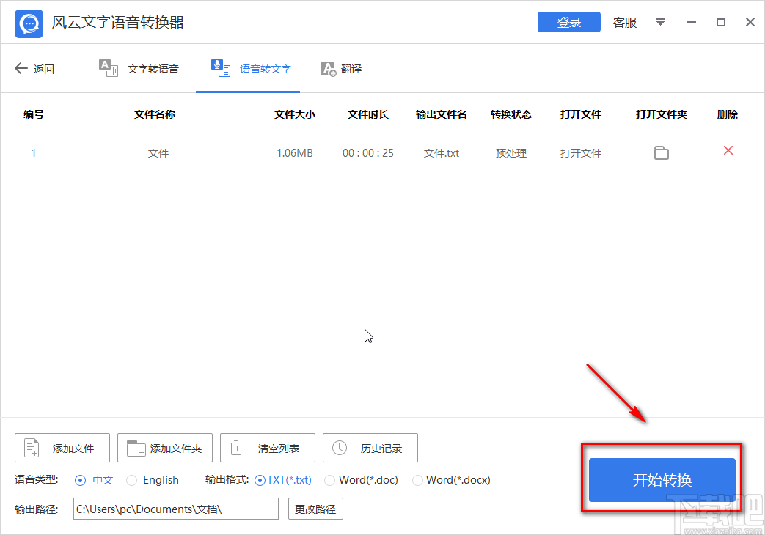Select the 添加文件 add file icon

(x=31, y=447)
